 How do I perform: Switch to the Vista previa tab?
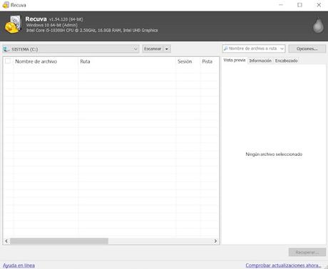[x=235, y=60]
